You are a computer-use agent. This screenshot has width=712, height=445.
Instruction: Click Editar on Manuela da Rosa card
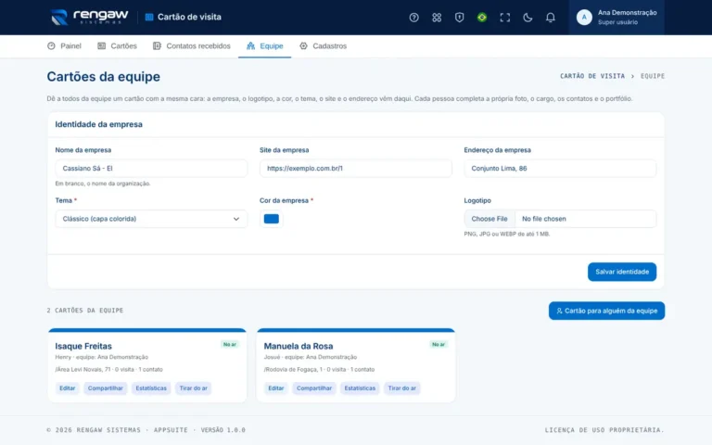coord(276,388)
